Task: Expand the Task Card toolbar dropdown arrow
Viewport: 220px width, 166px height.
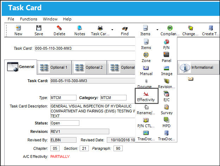Action: (112, 30)
